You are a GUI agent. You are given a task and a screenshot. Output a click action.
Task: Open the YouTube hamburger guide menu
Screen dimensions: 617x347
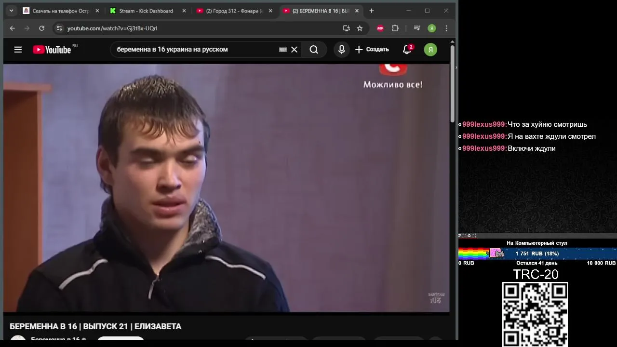(18, 49)
